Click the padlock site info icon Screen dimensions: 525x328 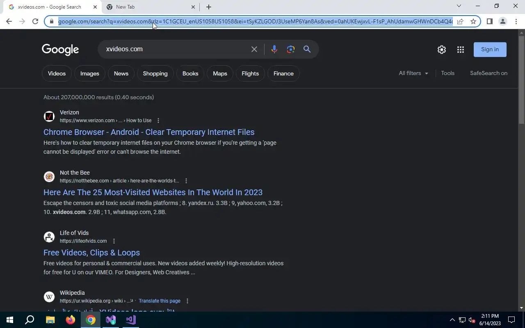(52, 21)
